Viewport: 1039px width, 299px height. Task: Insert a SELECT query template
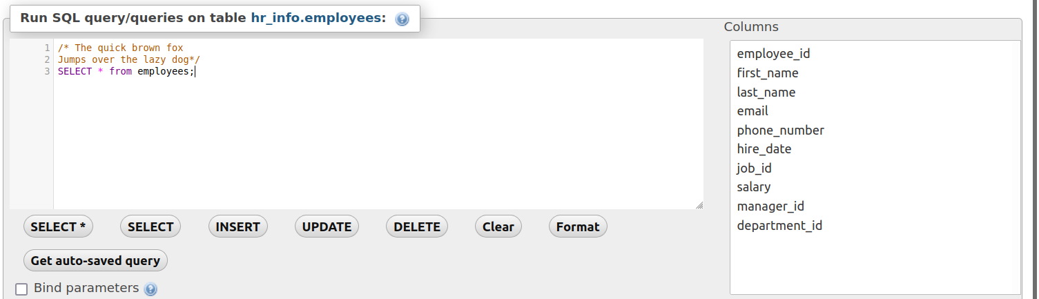[x=150, y=226]
